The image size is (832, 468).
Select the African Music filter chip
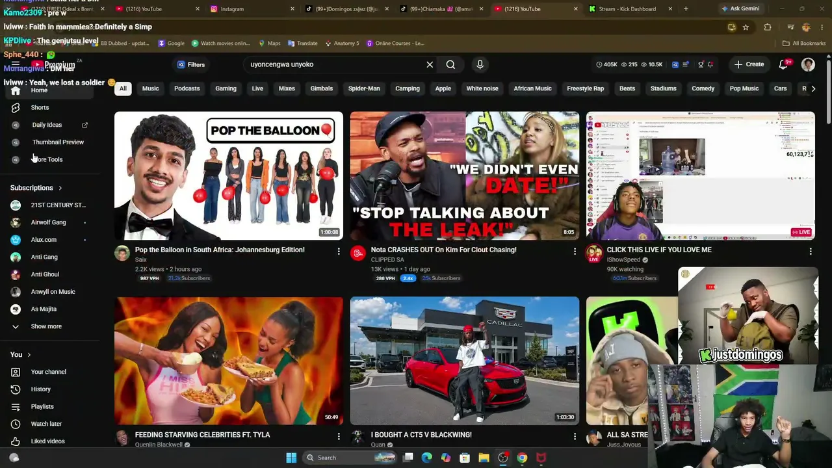(x=532, y=88)
